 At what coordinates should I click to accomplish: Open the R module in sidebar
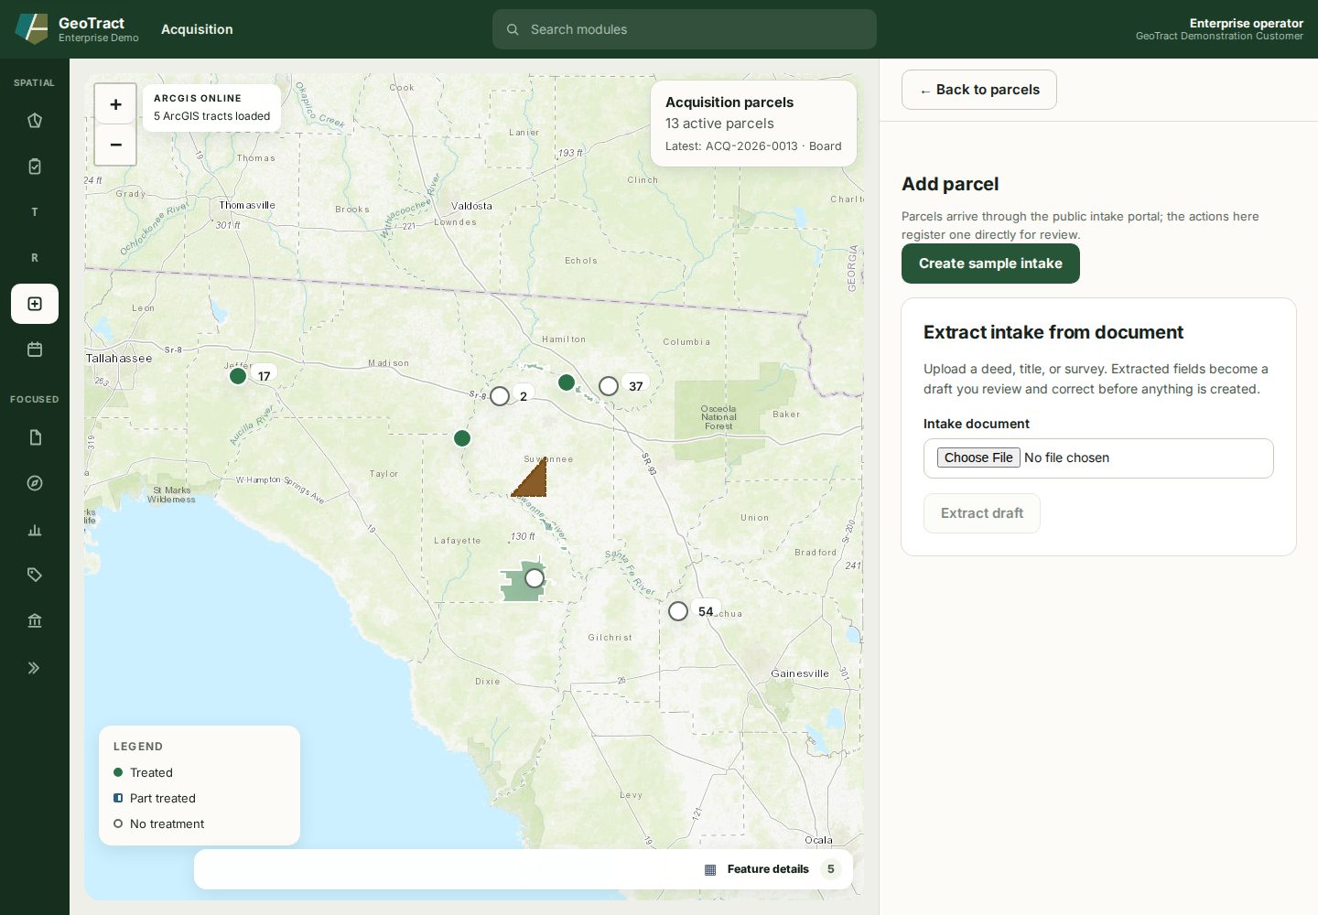coord(35,258)
